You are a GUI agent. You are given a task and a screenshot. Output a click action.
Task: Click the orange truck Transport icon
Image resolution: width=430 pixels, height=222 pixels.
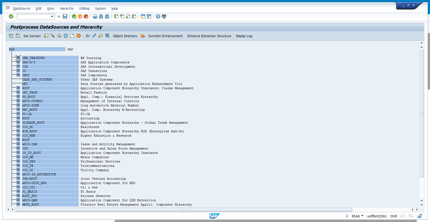coord(143,36)
